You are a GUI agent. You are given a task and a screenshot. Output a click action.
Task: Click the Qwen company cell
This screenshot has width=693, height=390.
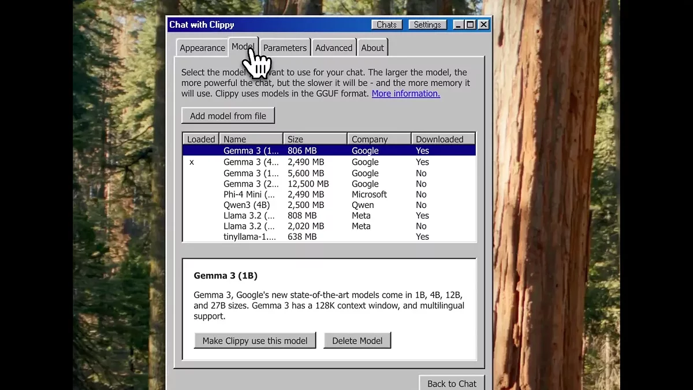363,205
